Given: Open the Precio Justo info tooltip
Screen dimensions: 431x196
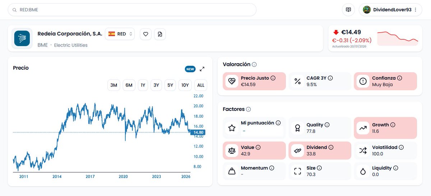Looking at the screenshot, I should click(273, 78).
